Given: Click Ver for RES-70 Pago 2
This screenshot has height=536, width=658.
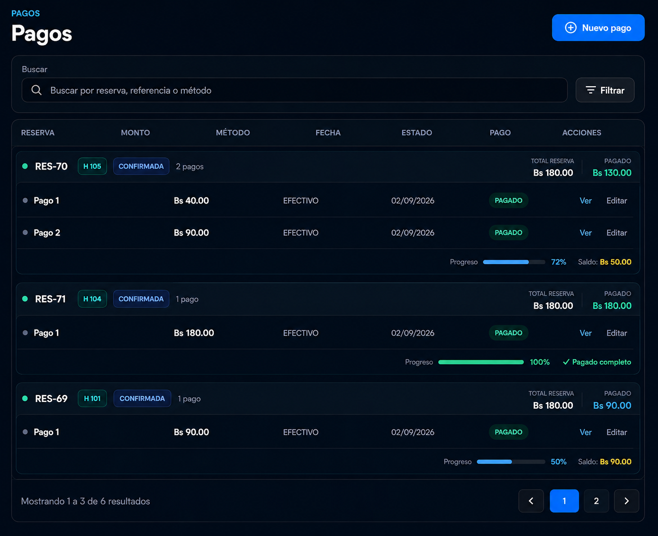Looking at the screenshot, I should click(586, 233).
